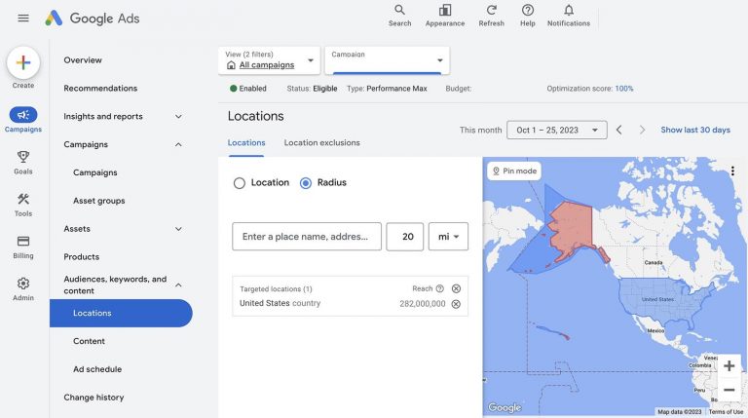Open the Goals trophy section
Image resolution: width=748 pixels, height=418 pixels.
point(23,163)
